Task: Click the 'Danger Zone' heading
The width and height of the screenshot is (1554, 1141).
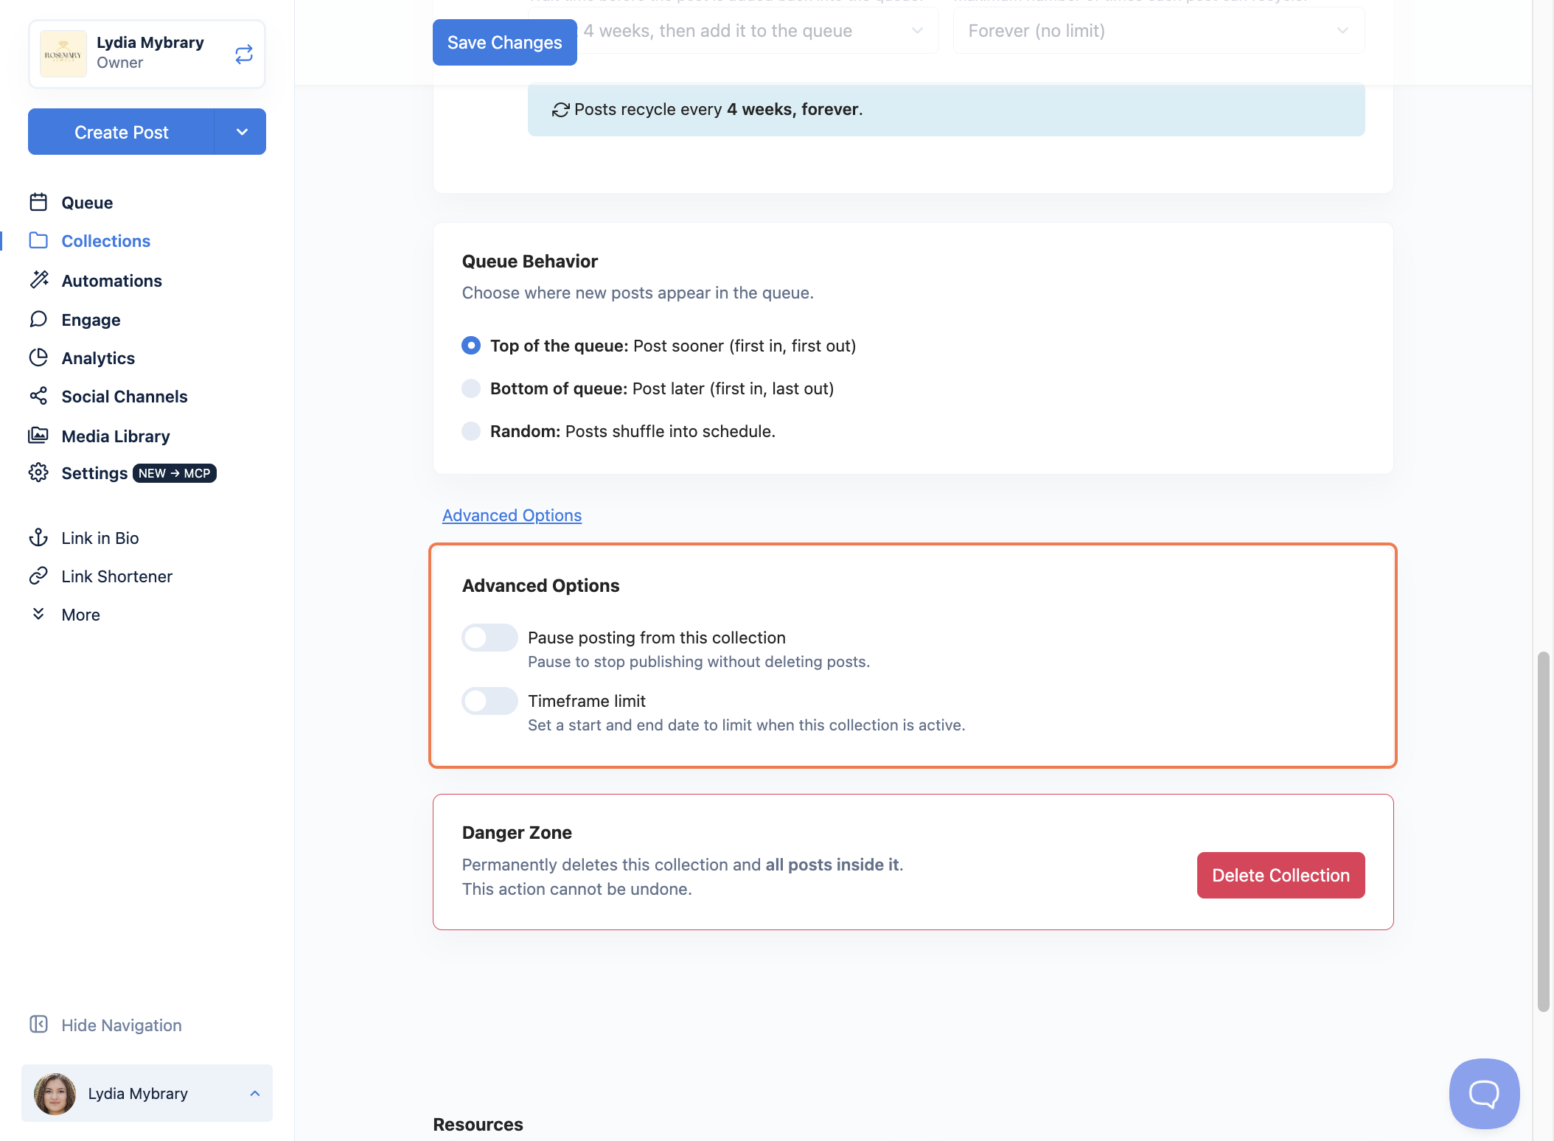Action: click(x=517, y=832)
